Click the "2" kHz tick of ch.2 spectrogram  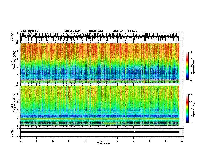pos(18,118)
